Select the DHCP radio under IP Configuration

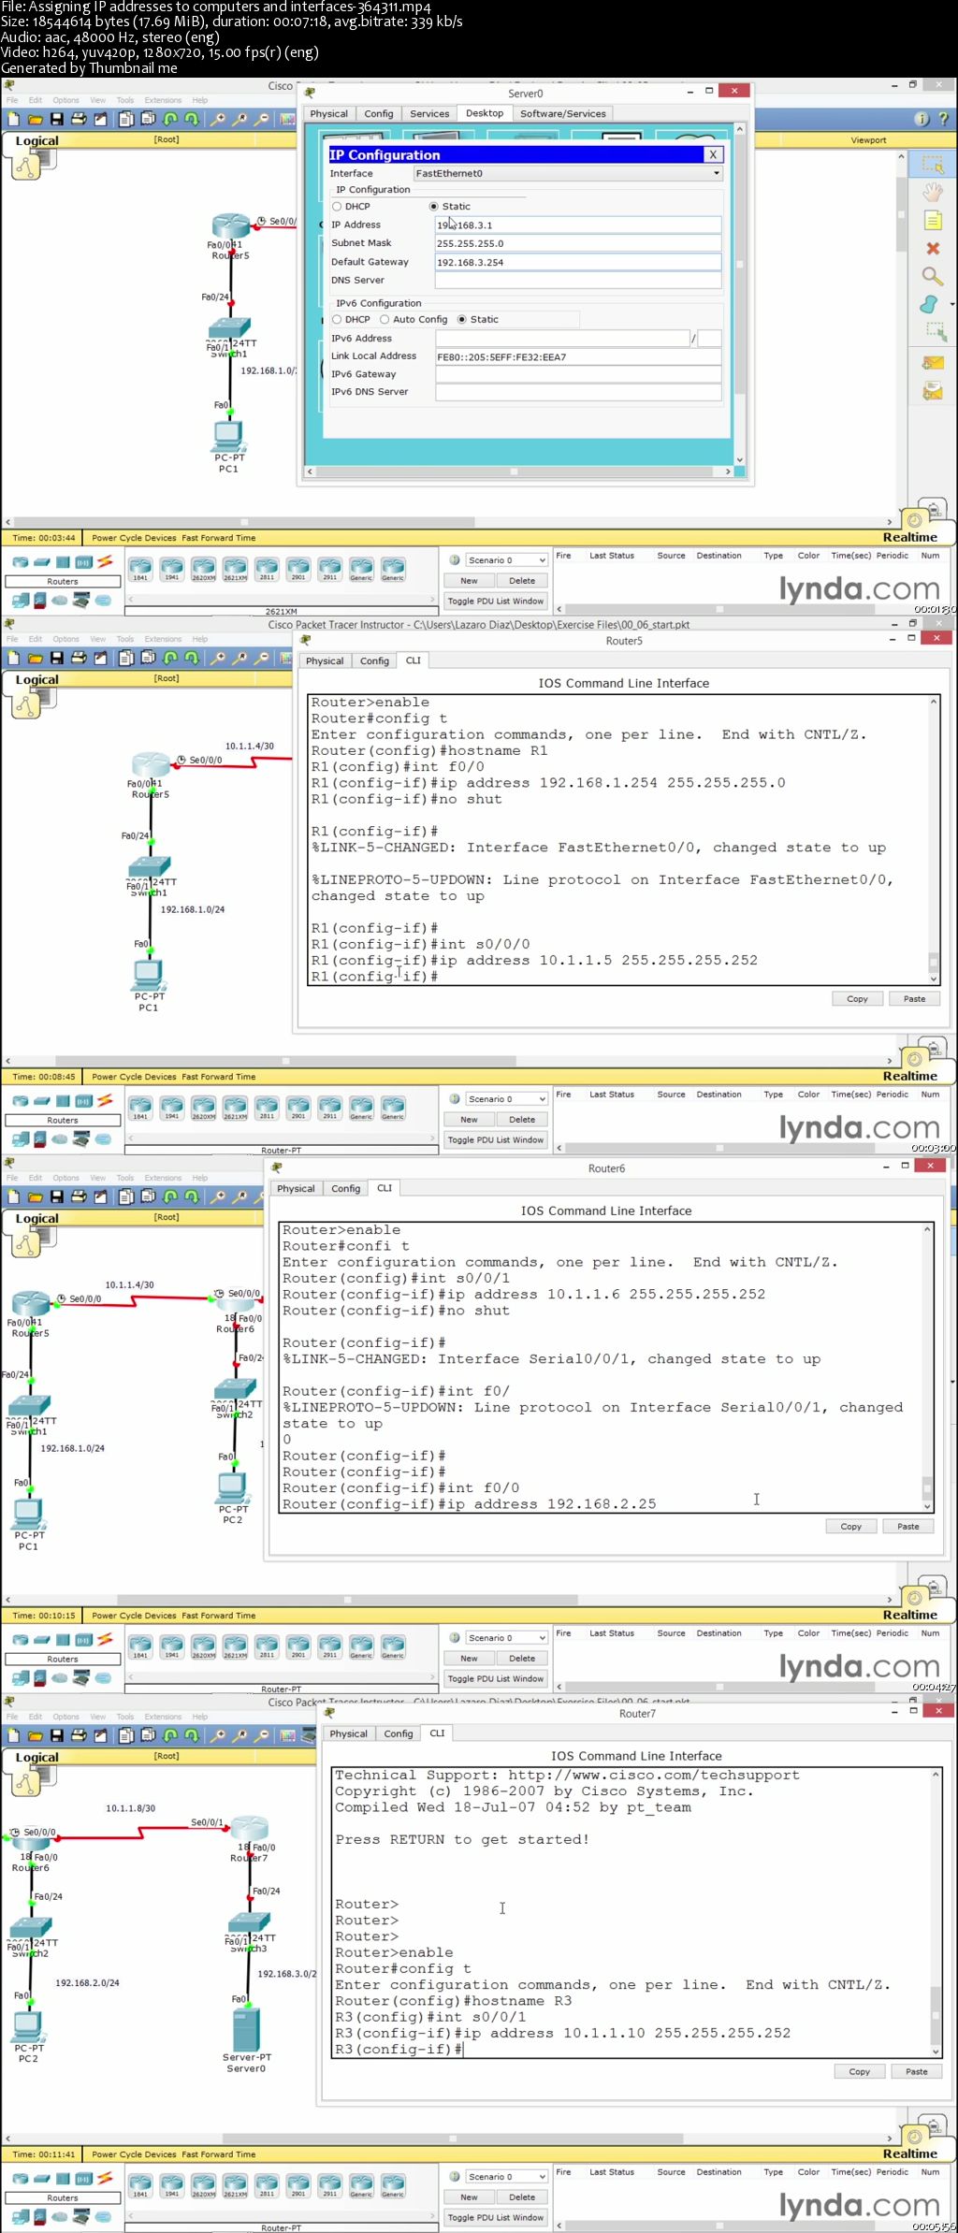338,207
